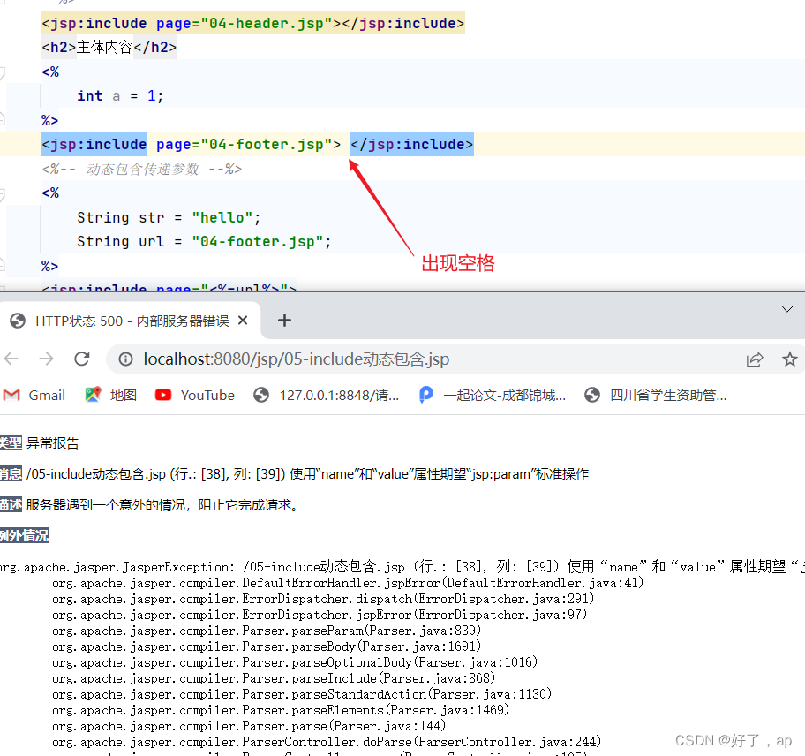The image size is (805, 756).
Task: Click the 127.0.0.1:8848 bookmark globe icon
Action: (x=261, y=395)
